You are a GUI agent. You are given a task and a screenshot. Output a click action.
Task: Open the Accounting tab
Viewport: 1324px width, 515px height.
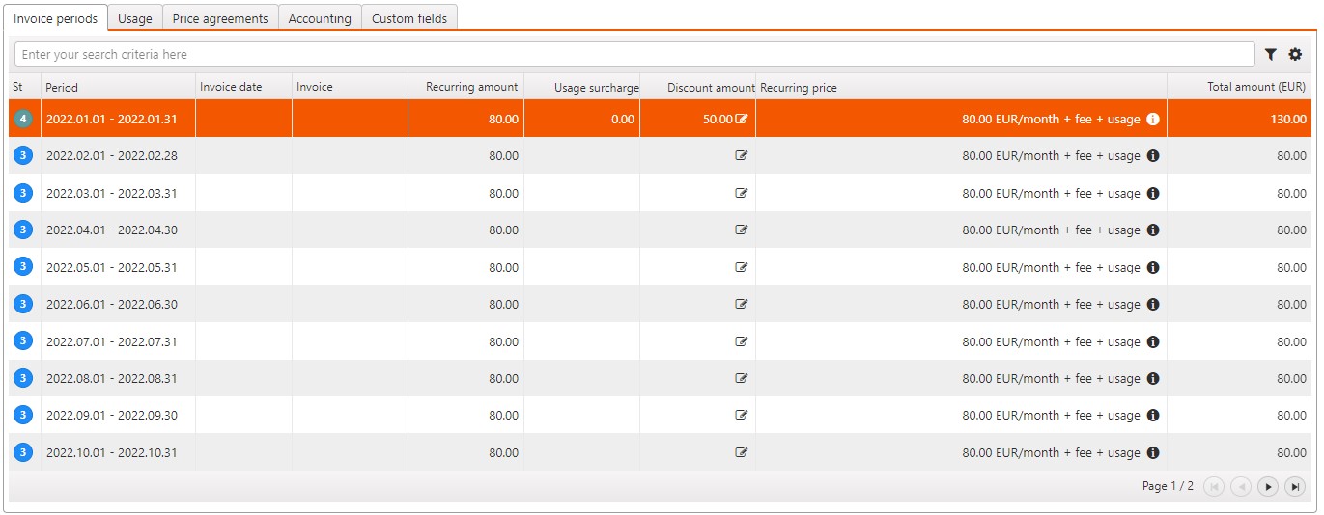tap(320, 18)
